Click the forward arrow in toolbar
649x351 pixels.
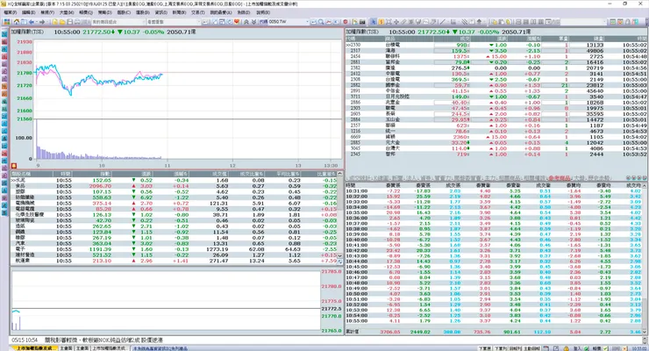(x=42, y=22)
